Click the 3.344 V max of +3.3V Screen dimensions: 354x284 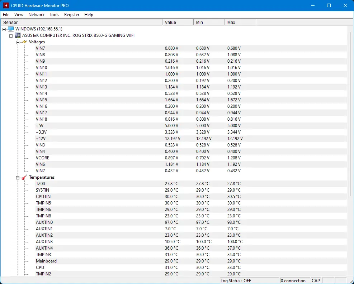coord(234,132)
